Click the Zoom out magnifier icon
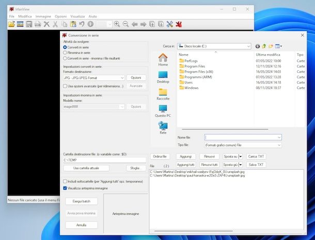The height and width of the screenshot is (240, 315). 125,24
